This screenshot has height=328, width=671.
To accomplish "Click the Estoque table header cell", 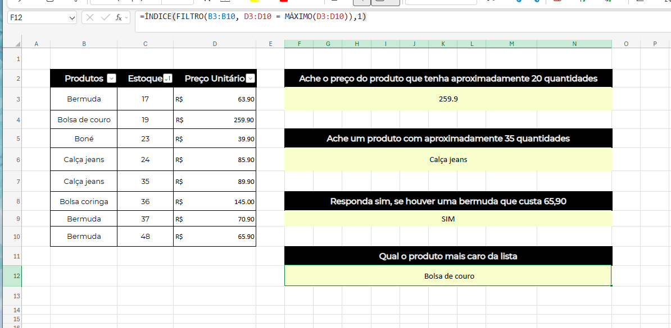I will point(146,78).
